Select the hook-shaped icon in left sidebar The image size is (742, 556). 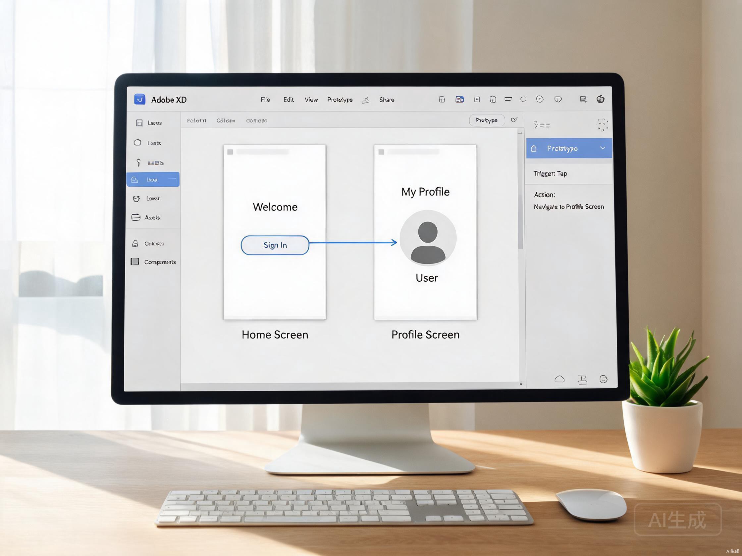coord(138,162)
